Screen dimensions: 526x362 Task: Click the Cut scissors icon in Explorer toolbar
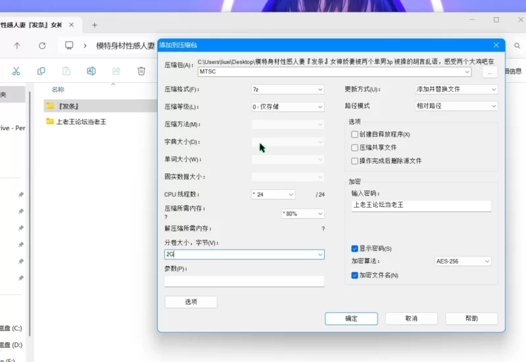click(16, 71)
